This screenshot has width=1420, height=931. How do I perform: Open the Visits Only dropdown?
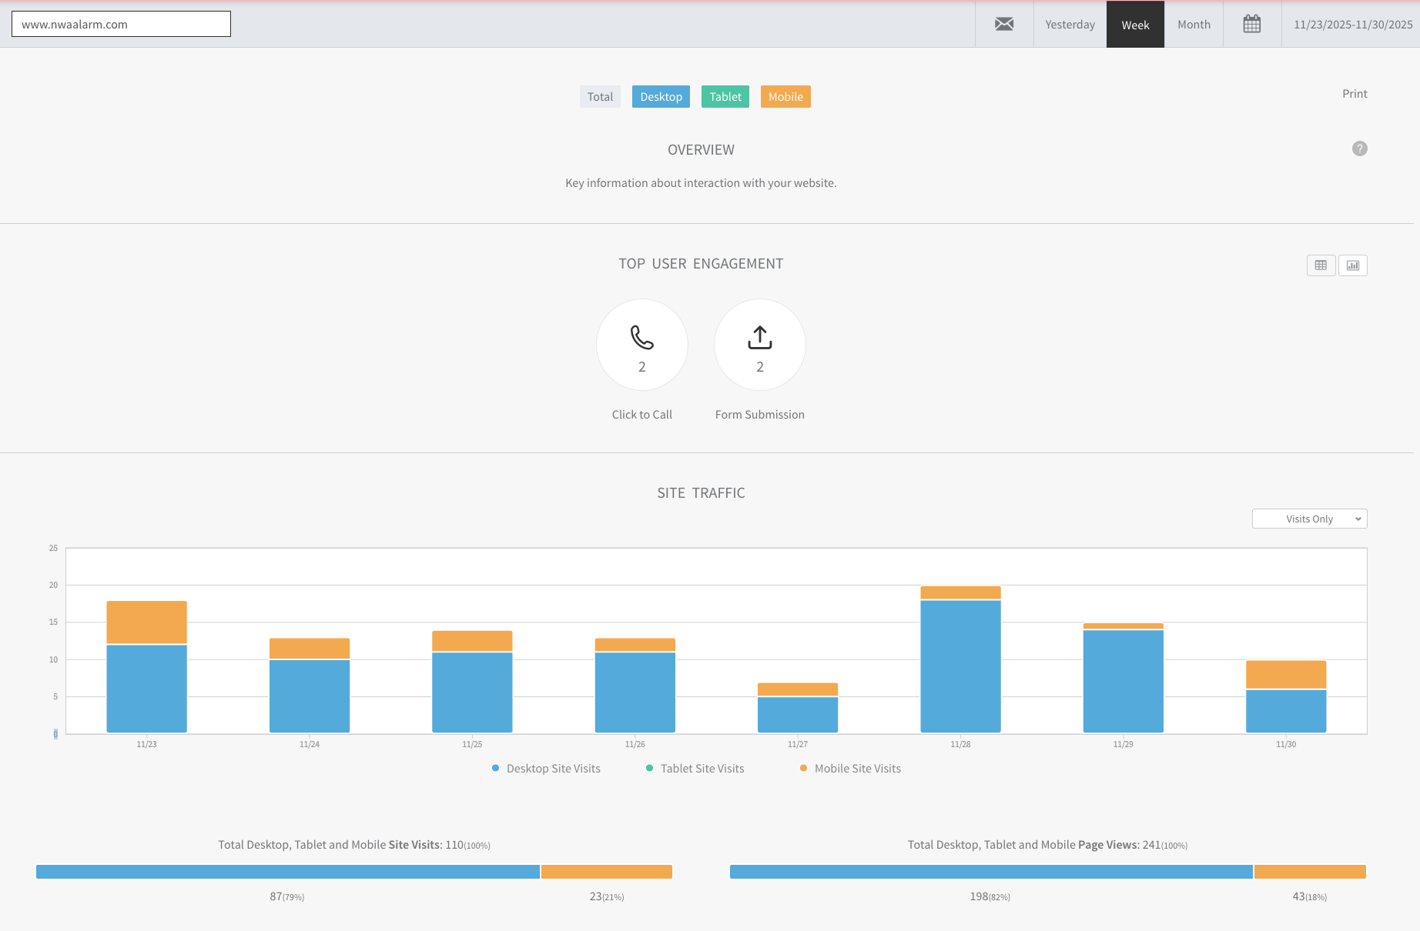coord(1309,519)
